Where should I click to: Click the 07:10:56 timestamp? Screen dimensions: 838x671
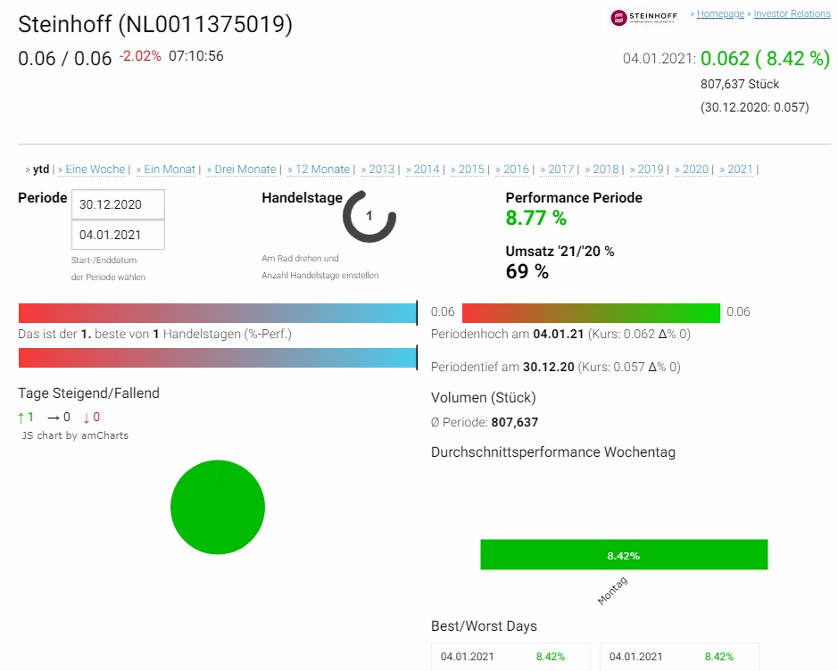(196, 56)
